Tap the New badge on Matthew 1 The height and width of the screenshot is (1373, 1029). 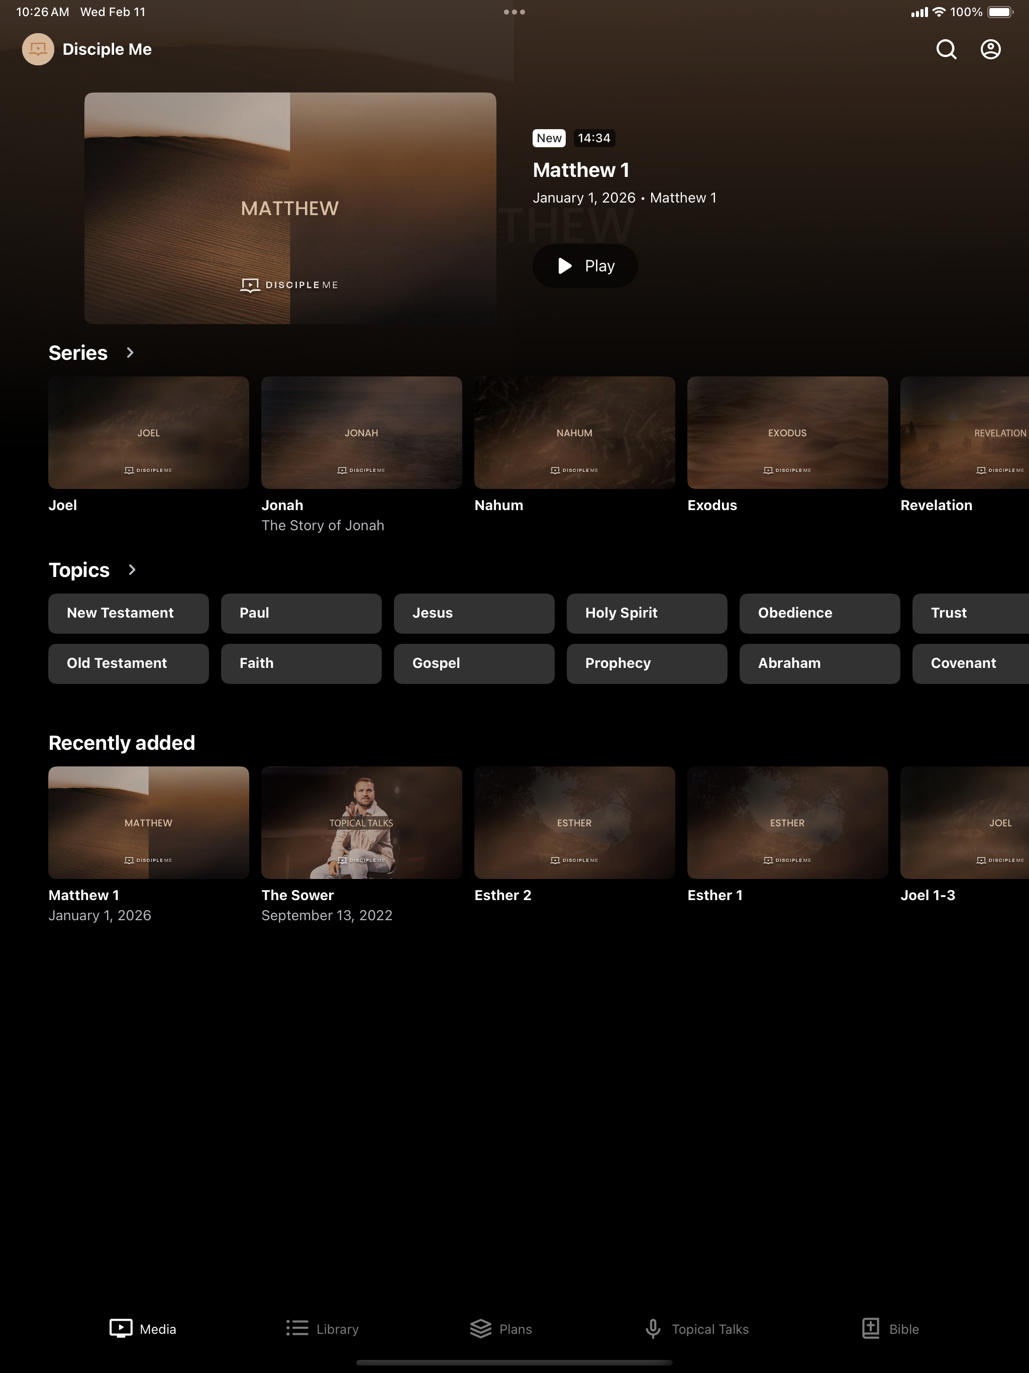[x=549, y=138]
